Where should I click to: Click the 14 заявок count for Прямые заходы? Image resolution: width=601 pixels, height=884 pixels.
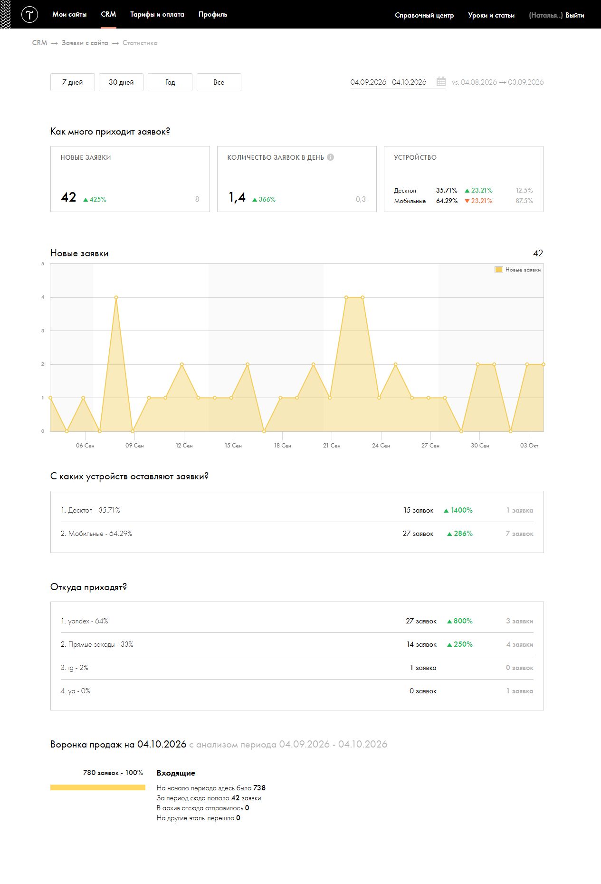click(x=421, y=644)
